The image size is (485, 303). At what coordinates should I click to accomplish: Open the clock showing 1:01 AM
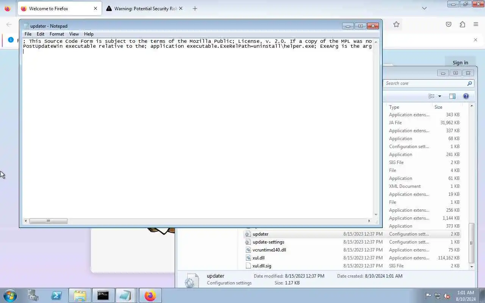pos(466,296)
